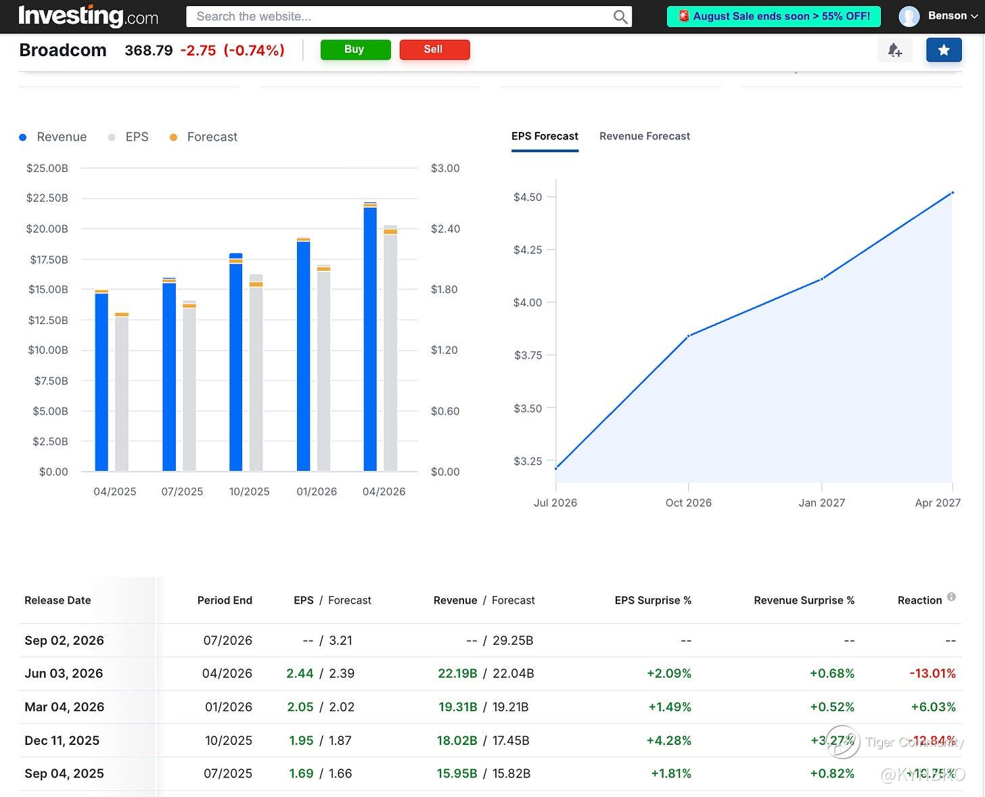This screenshot has height=797, width=985.
Task: Click the -13.01% reaction value
Action: (x=932, y=673)
